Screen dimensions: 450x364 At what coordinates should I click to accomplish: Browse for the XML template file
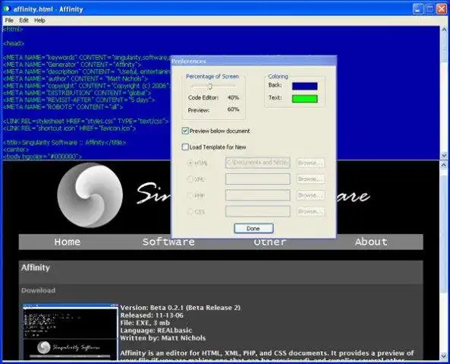click(x=311, y=179)
